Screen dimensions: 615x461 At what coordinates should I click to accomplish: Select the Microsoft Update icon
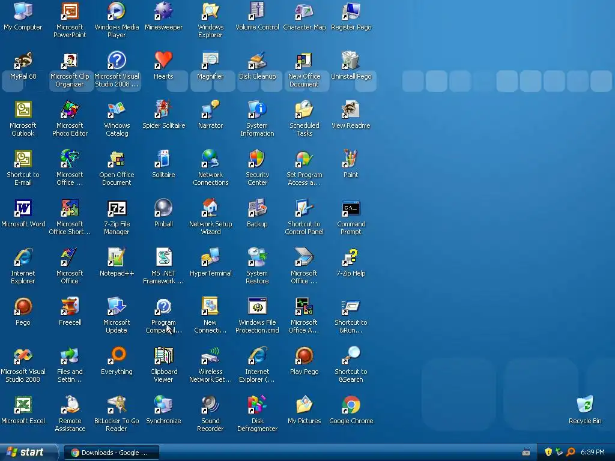[x=117, y=306]
